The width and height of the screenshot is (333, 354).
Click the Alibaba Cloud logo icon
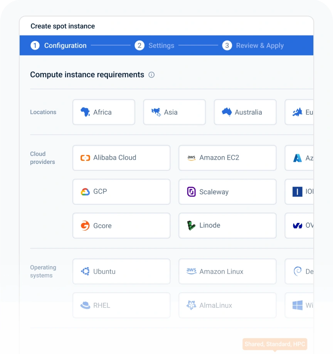85,158
